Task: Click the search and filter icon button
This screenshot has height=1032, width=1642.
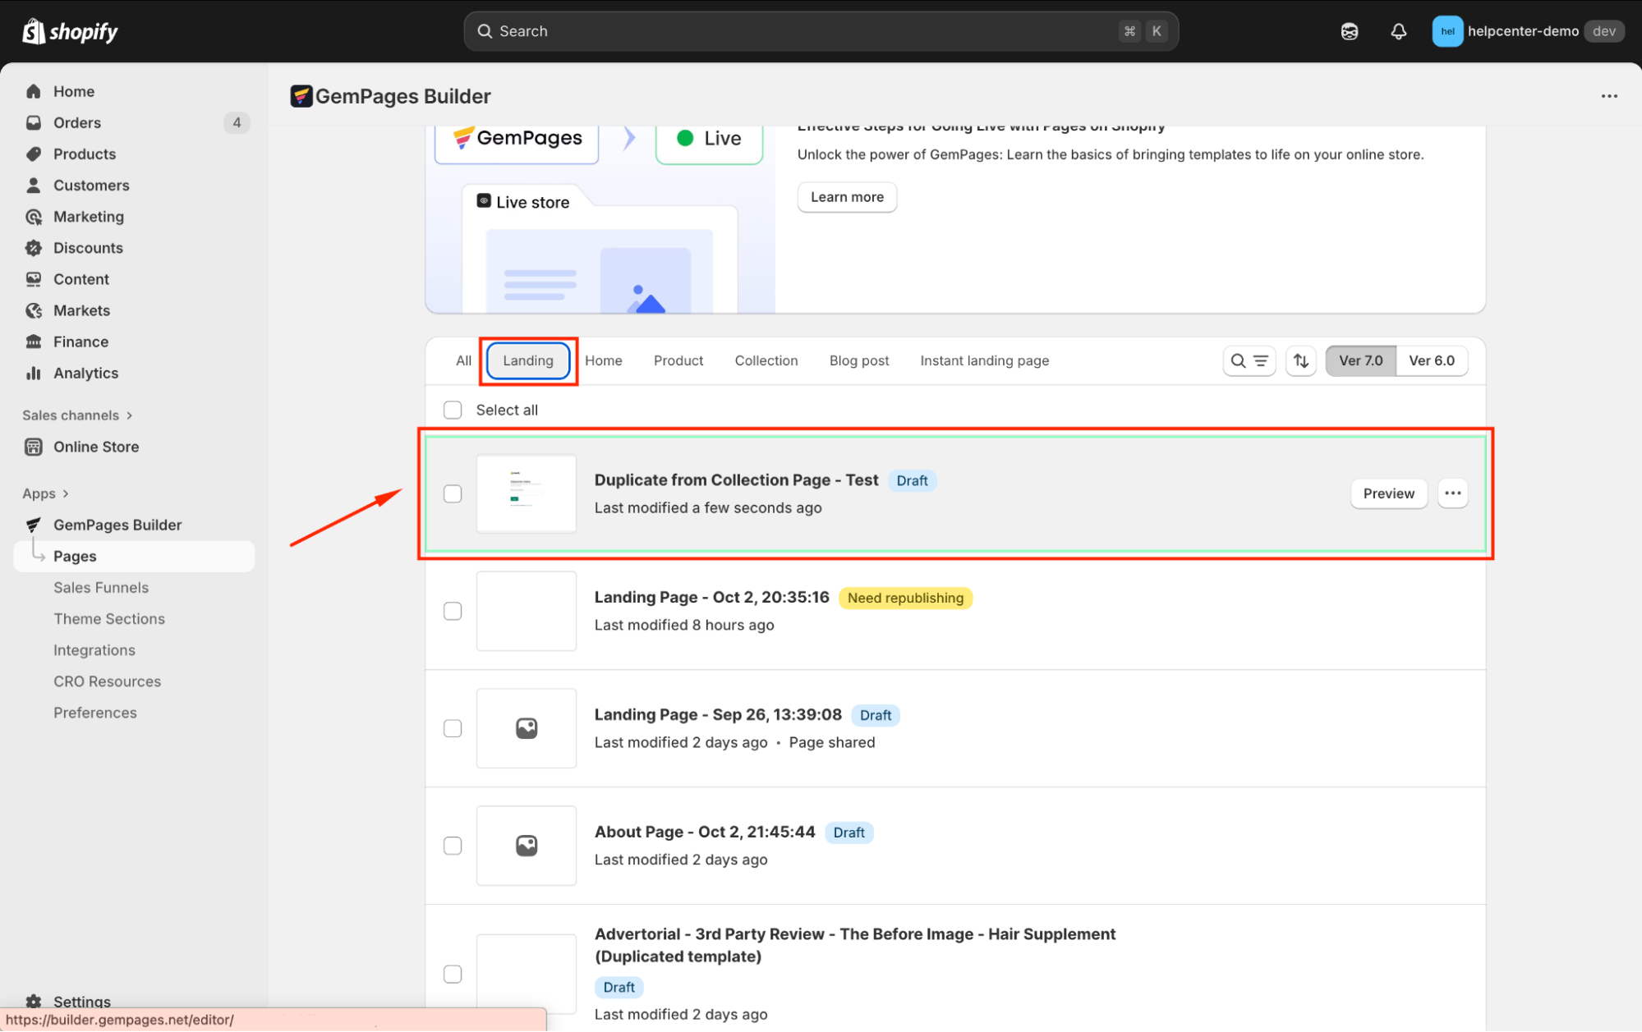Action: coord(1249,360)
